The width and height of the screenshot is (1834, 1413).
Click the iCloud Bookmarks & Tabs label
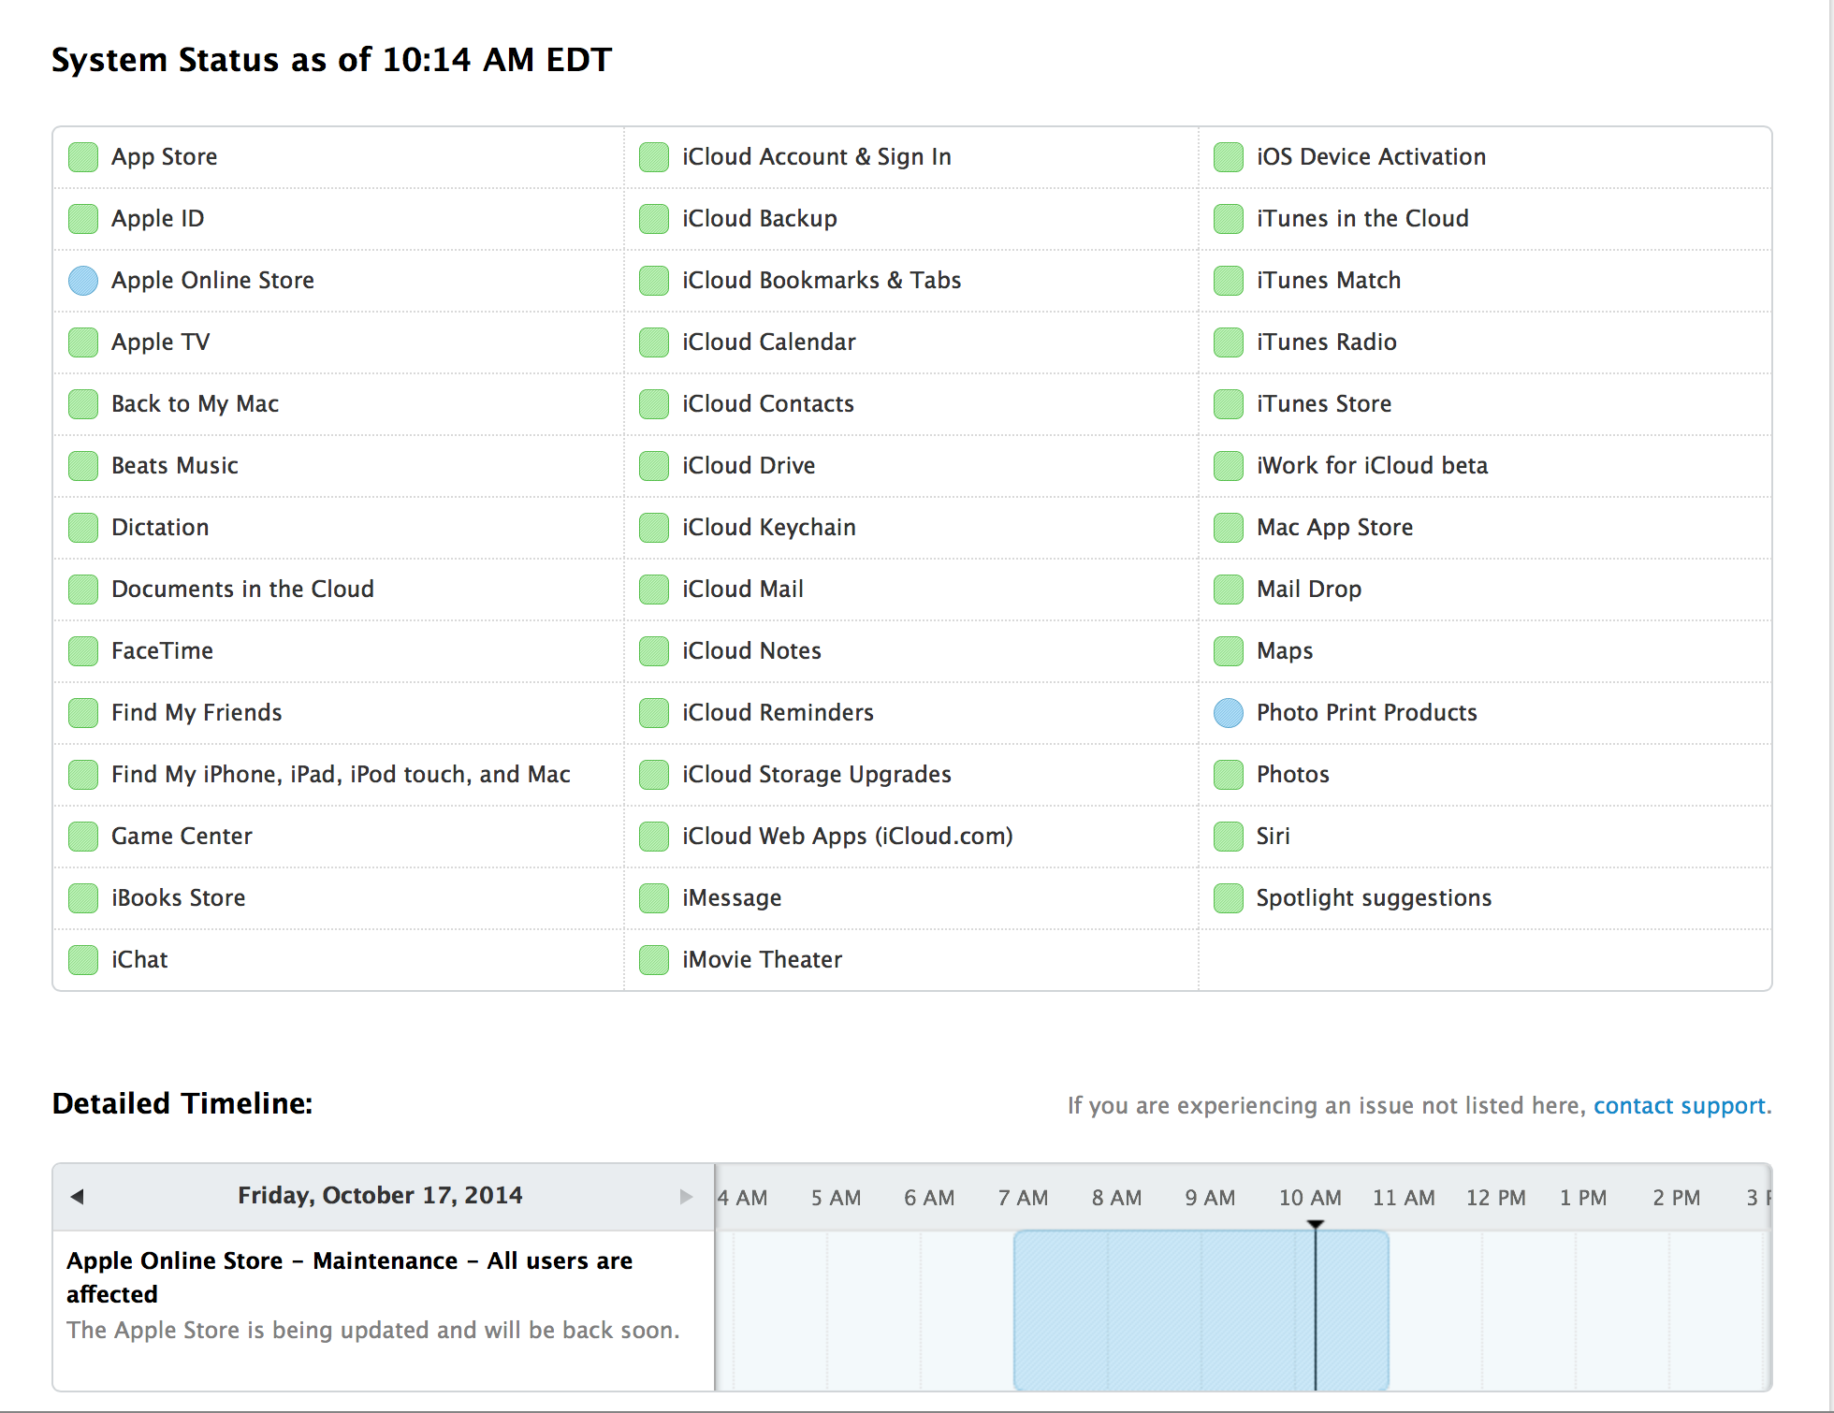pyautogui.click(x=822, y=281)
